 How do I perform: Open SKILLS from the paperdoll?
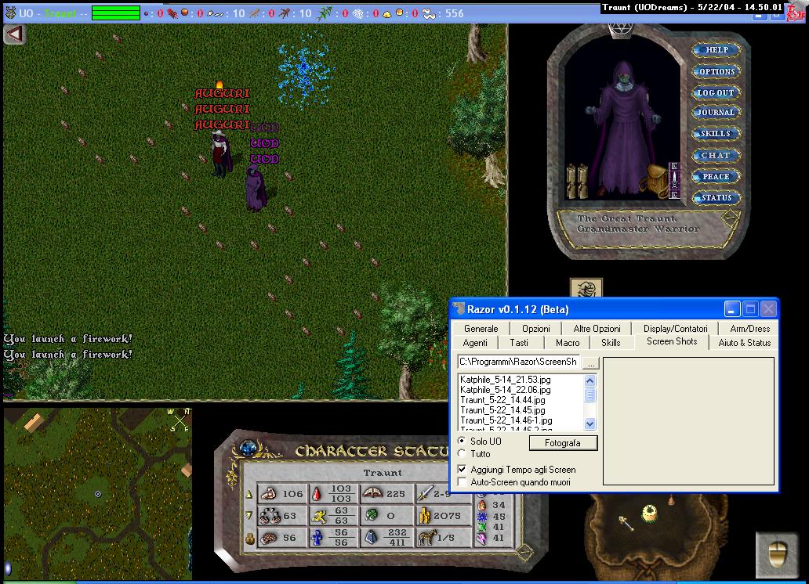(x=716, y=134)
